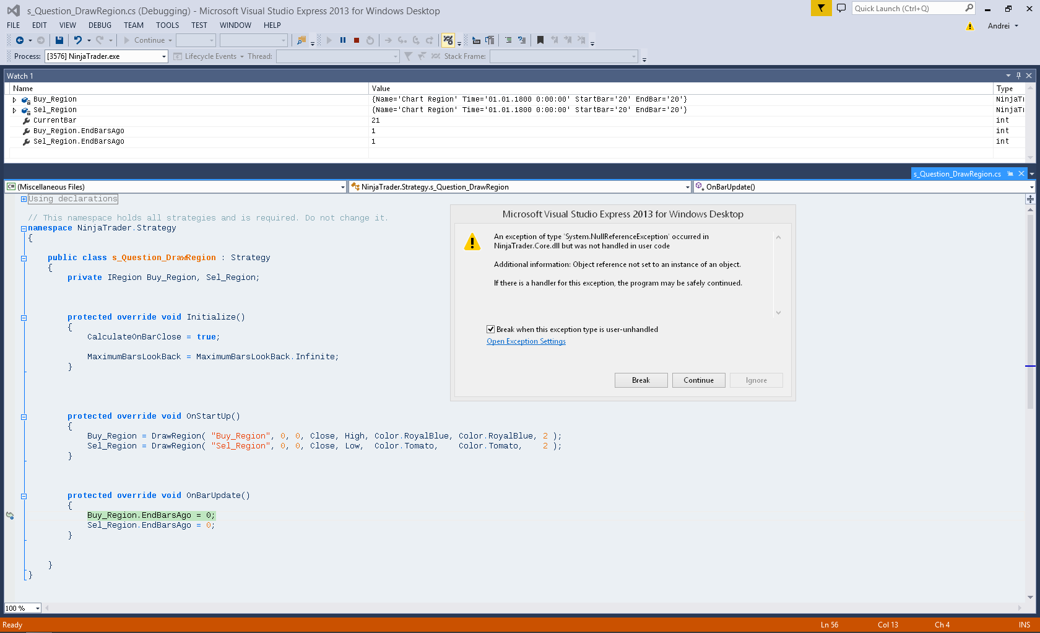Pause debugging with the Break All icon
This screenshot has height=633, width=1040.
[x=343, y=40]
